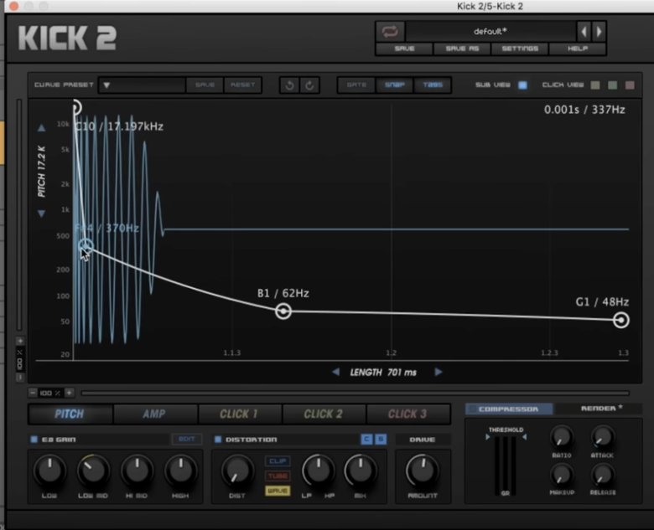The image size is (654, 530).
Task: Switch to the Render tab
Action: pyautogui.click(x=599, y=409)
